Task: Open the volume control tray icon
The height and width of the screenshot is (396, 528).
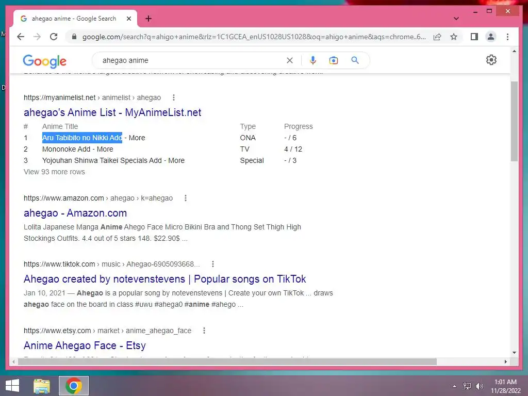Action: coord(479,386)
